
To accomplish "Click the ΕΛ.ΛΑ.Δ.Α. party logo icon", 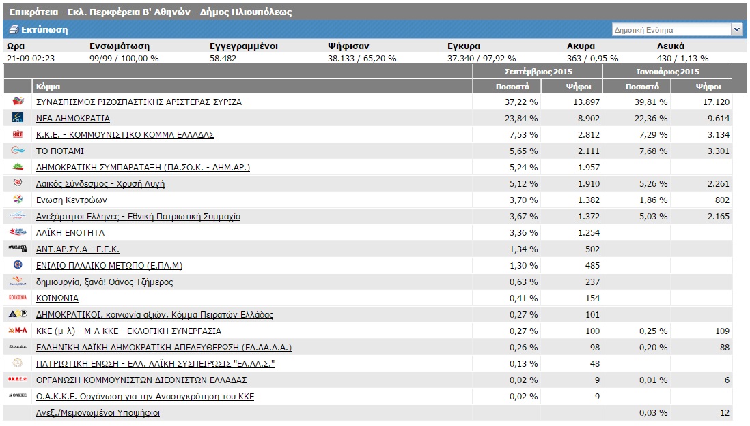I will tap(18, 347).
